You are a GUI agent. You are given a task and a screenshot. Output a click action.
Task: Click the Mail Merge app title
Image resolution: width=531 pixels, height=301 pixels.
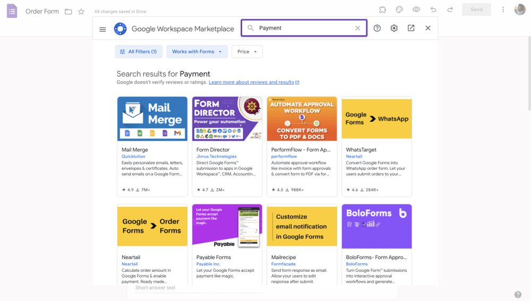tap(135, 149)
